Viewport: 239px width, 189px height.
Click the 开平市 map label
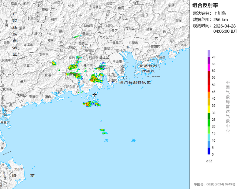(x=88, y=65)
